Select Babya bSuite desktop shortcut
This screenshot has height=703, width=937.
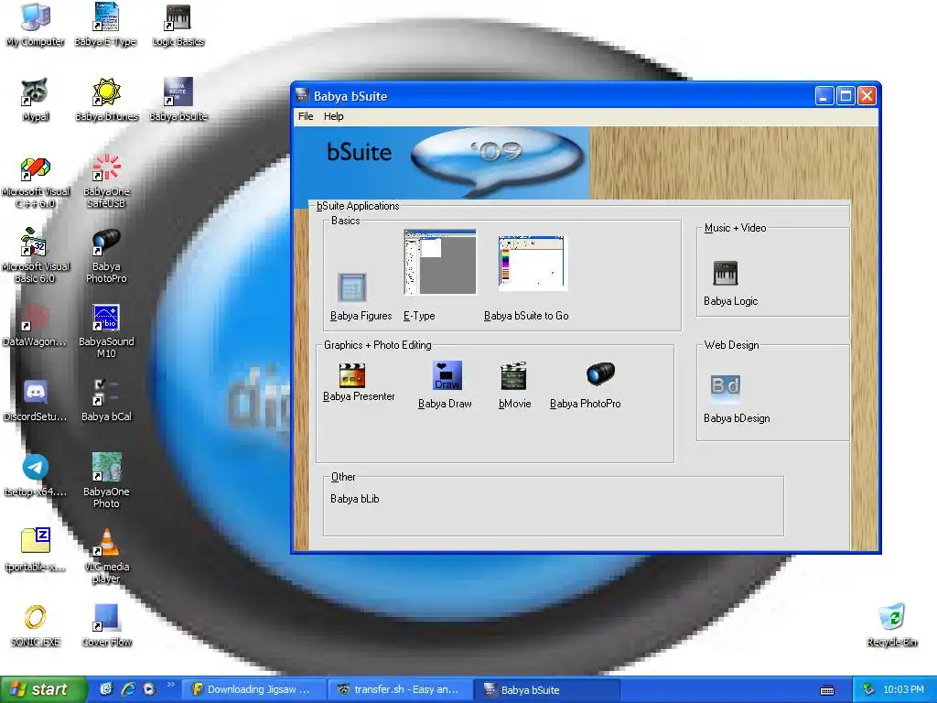(178, 100)
